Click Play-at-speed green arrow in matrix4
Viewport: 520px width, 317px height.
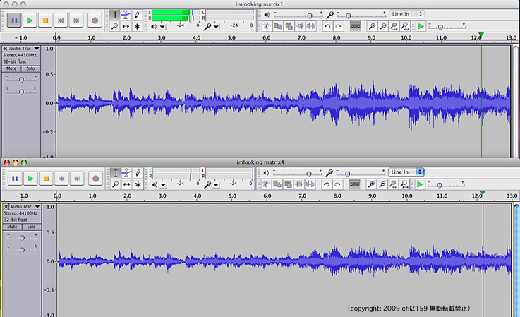click(x=420, y=184)
